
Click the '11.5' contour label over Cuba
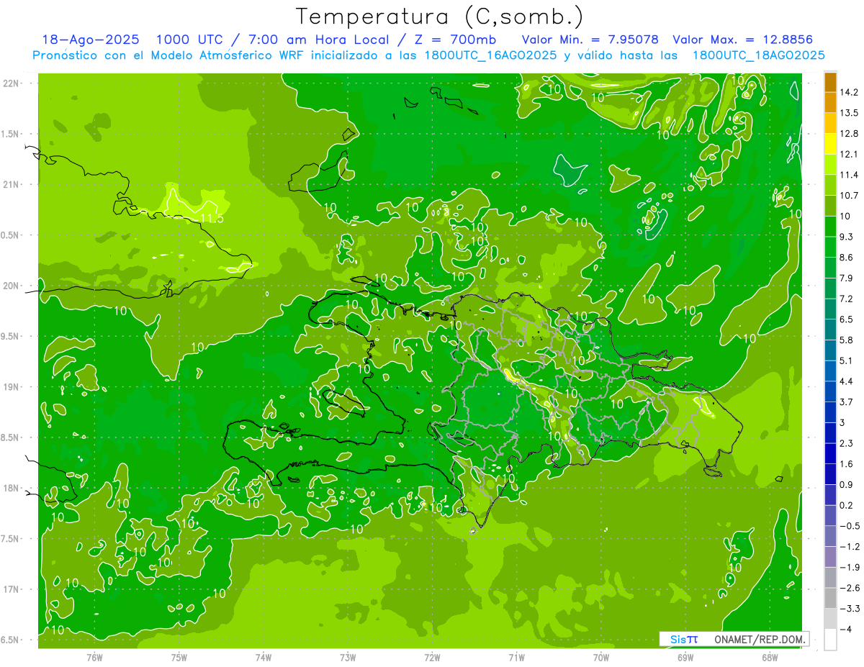[211, 218]
